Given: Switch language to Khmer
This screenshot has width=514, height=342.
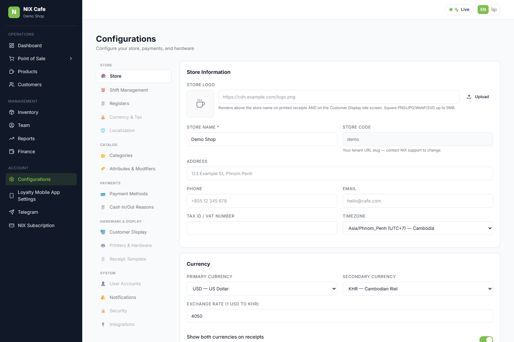Looking at the screenshot, I should pyautogui.click(x=494, y=10).
